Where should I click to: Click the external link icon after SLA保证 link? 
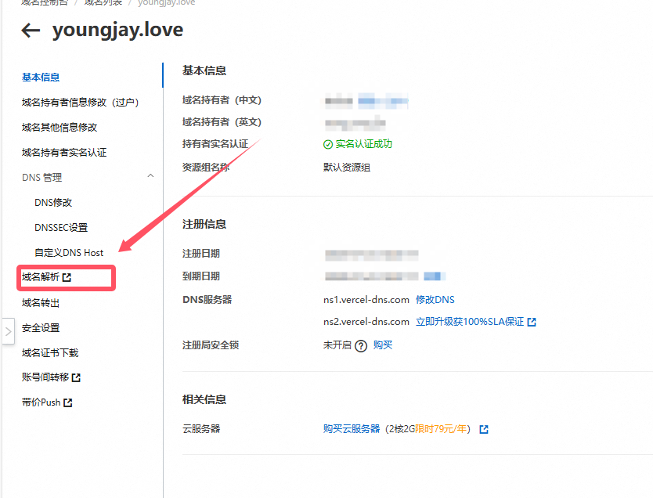click(x=532, y=320)
